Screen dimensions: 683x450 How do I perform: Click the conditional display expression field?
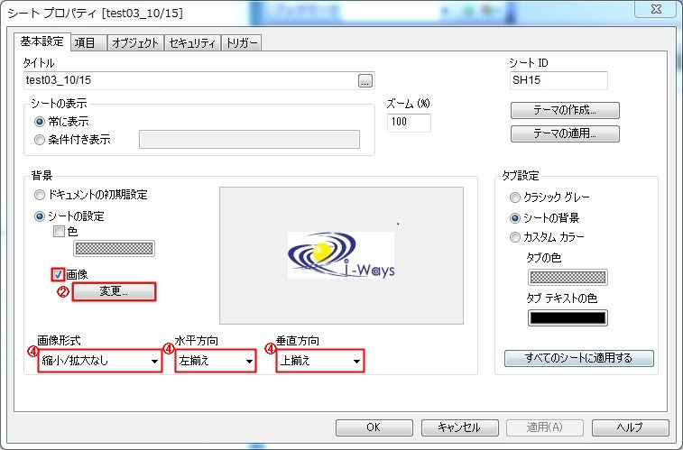249,139
